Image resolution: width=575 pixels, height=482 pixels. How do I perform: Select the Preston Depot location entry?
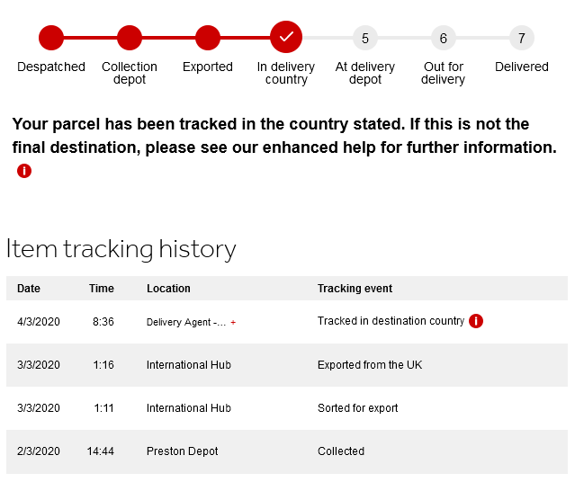183,451
